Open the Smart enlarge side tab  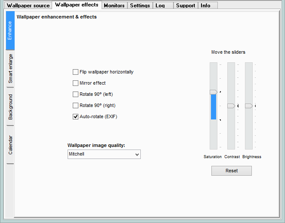tap(10, 69)
